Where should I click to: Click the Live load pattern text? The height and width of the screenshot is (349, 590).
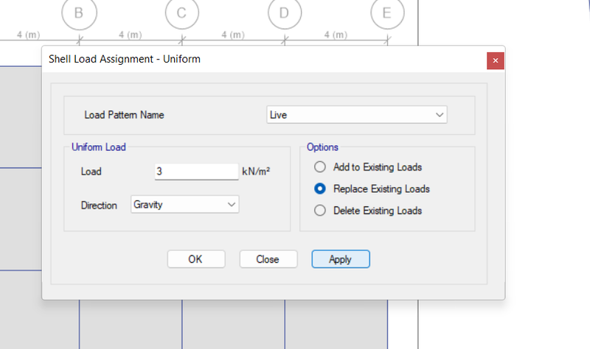[x=279, y=115]
